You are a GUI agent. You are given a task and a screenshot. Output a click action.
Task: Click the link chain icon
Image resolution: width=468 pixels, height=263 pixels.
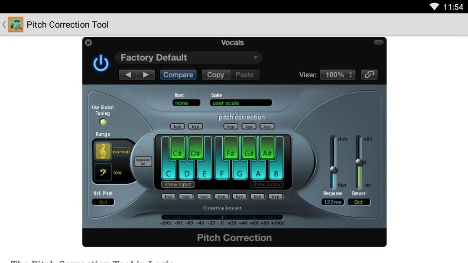(x=369, y=74)
